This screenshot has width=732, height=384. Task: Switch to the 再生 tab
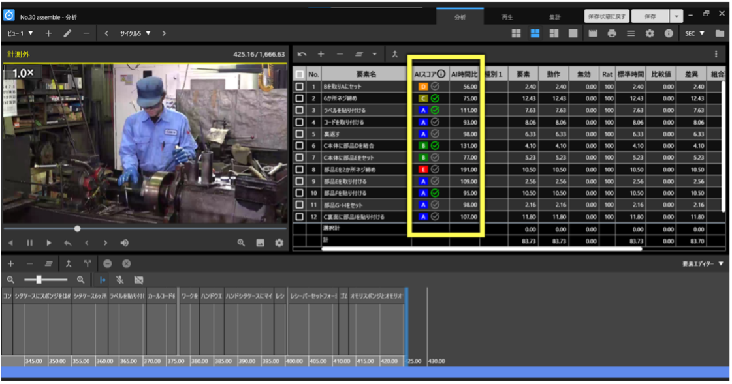[x=507, y=17]
